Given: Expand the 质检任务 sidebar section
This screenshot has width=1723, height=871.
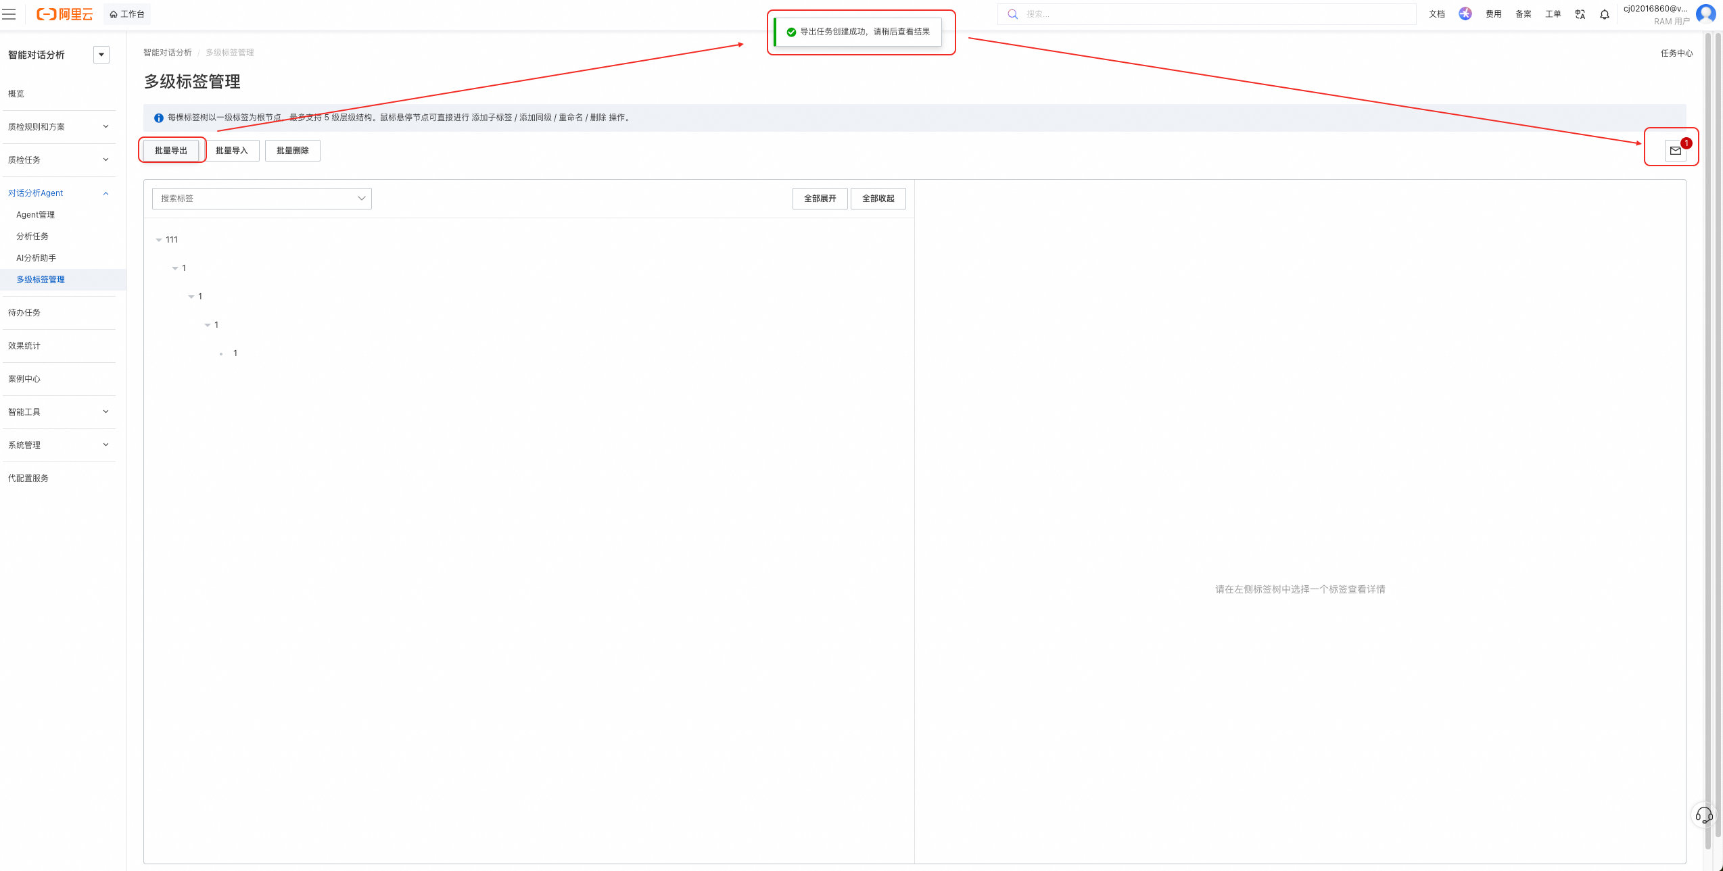Looking at the screenshot, I should tap(58, 160).
